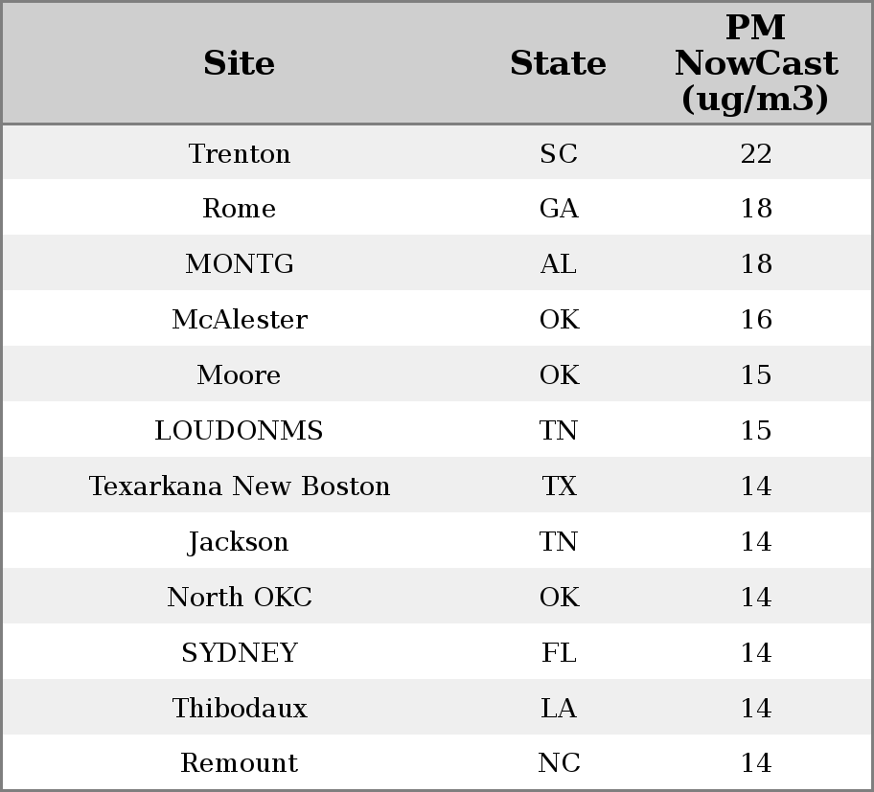Select the Jackson site cell
The width and height of the screenshot is (874, 792).
[240, 541]
